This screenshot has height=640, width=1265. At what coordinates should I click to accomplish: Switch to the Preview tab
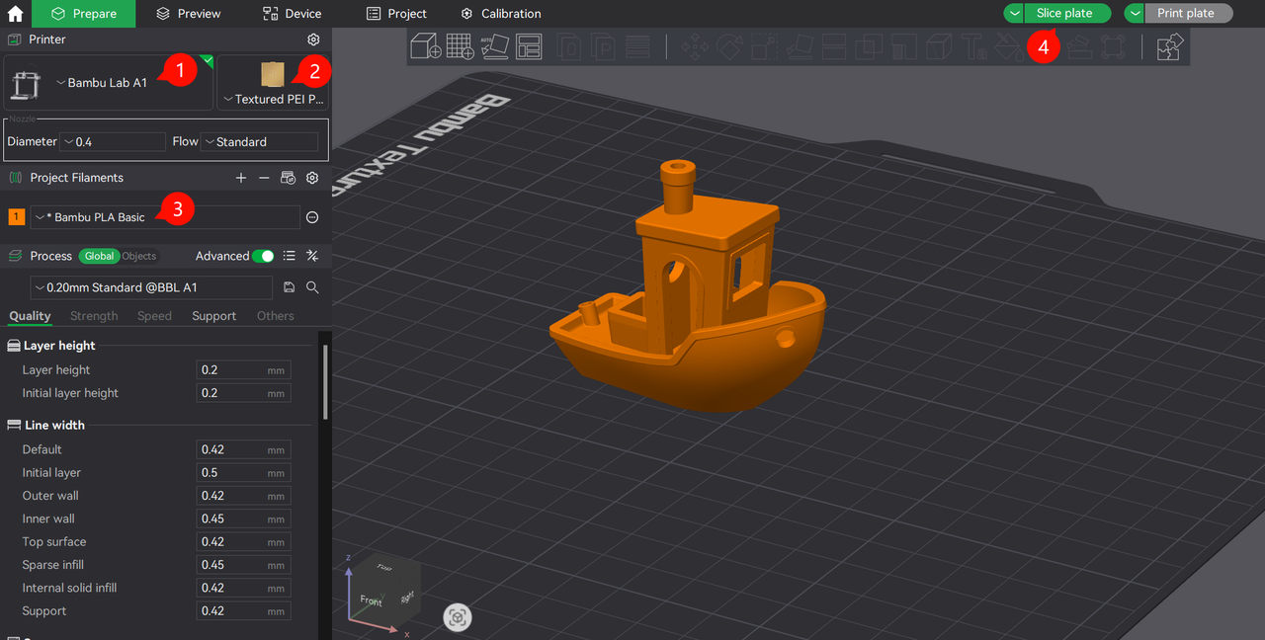pyautogui.click(x=189, y=14)
